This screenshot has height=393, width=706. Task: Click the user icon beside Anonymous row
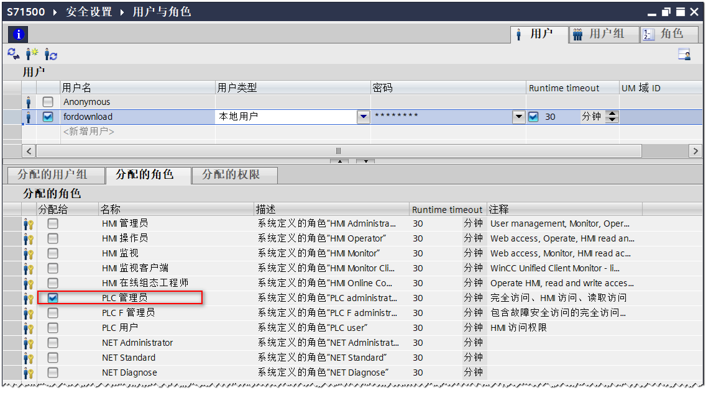coord(29,102)
